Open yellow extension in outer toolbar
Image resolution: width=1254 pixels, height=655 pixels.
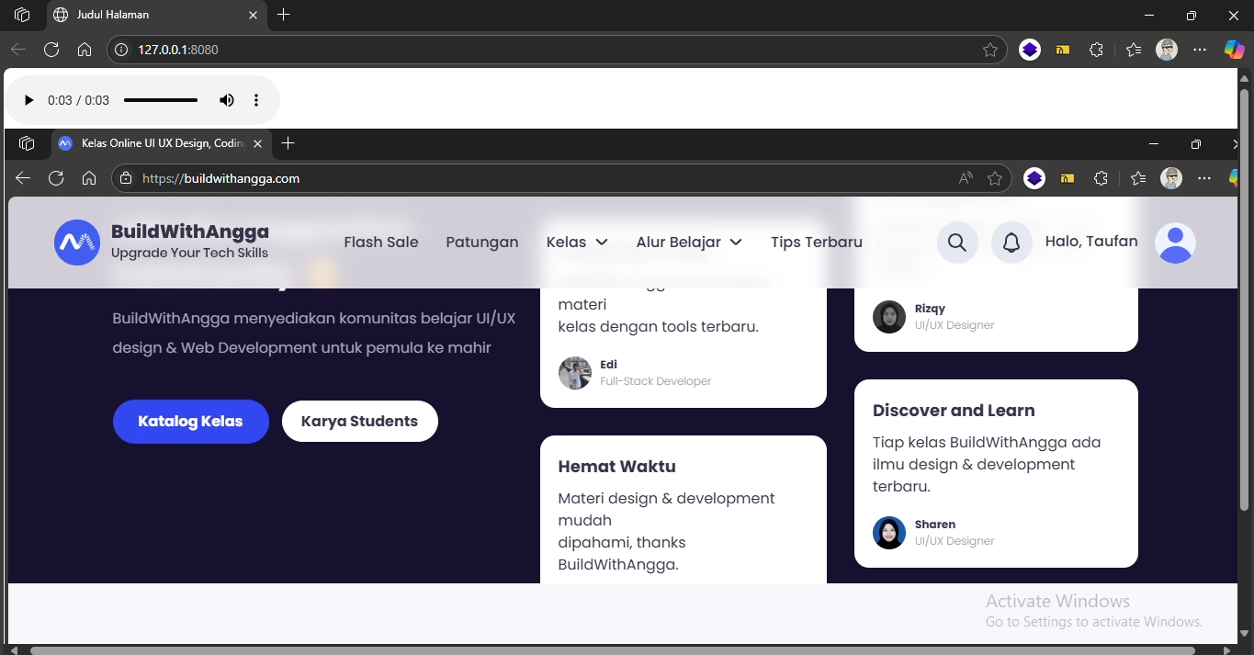(1063, 50)
